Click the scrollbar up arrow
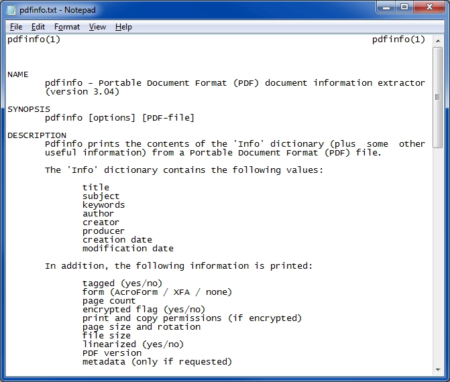 point(438,41)
